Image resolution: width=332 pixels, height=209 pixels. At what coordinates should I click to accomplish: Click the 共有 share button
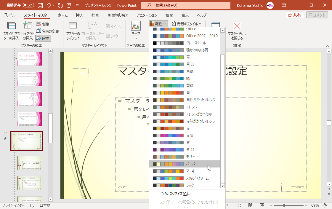pos(295,15)
